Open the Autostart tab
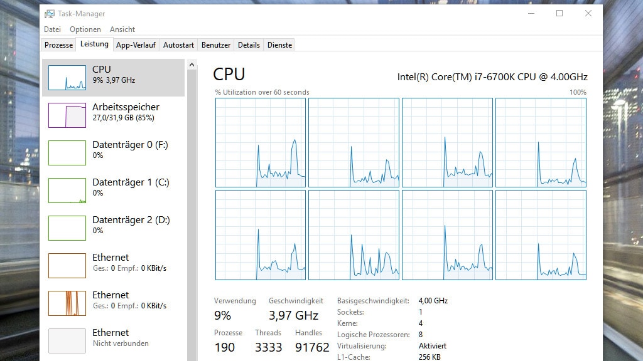The height and width of the screenshot is (361, 643). (178, 45)
